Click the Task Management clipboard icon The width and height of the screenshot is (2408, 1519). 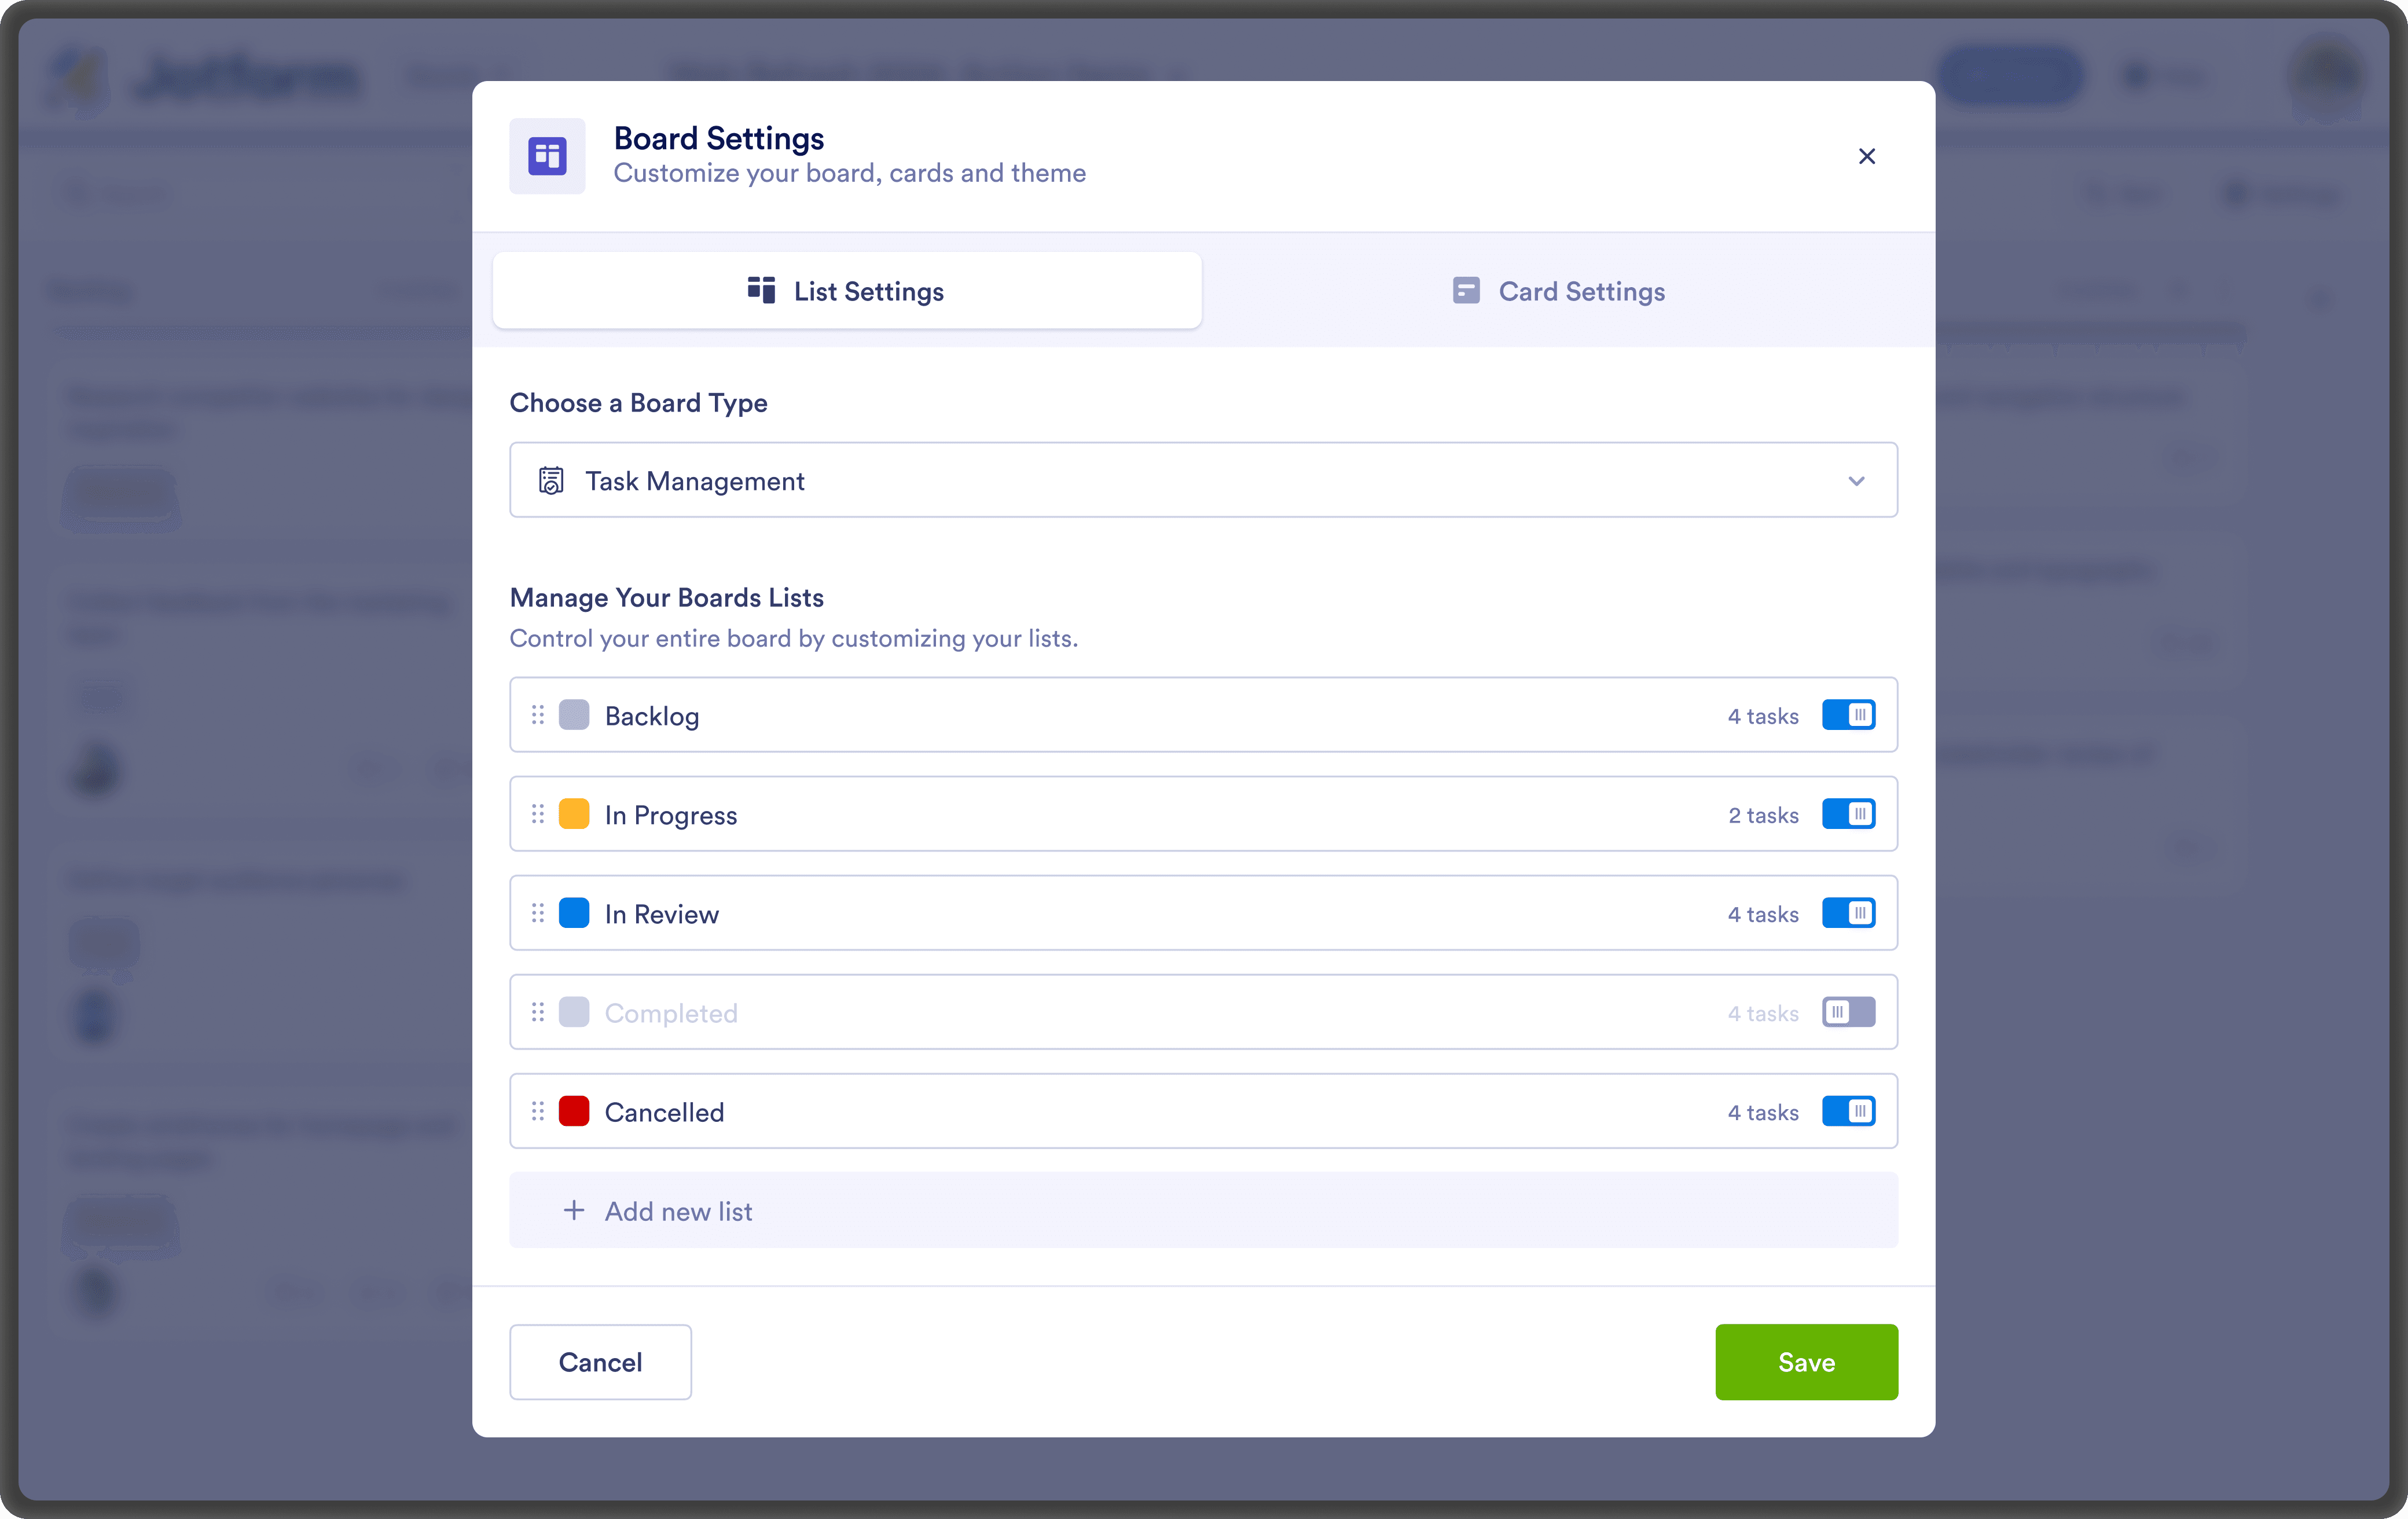pyautogui.click(x=551, y=481)
